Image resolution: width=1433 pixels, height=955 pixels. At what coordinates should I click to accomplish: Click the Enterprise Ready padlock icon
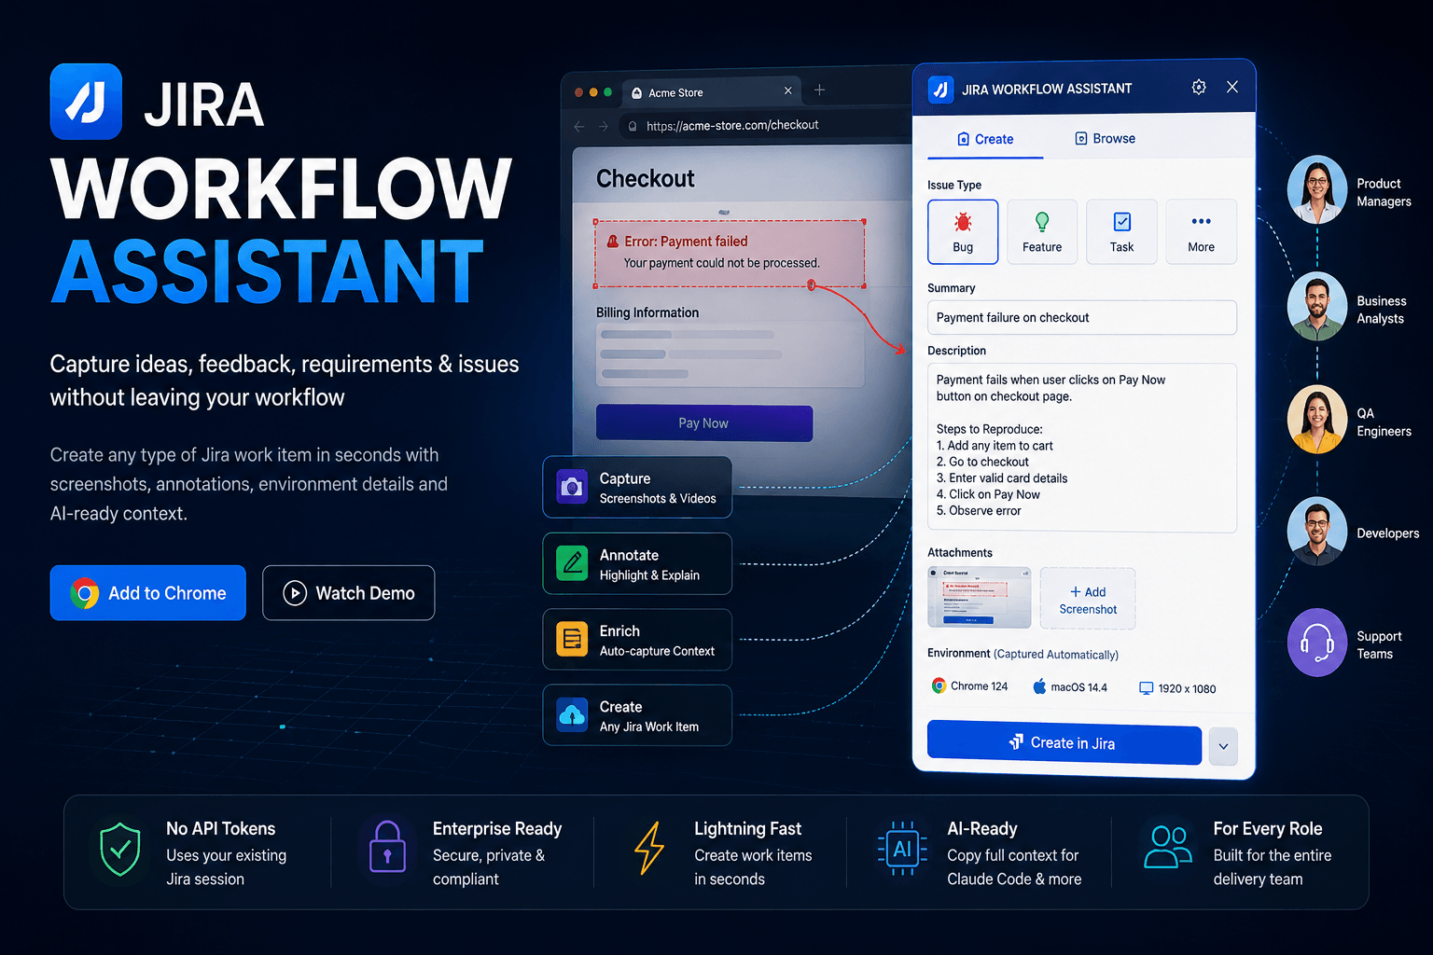387,847
